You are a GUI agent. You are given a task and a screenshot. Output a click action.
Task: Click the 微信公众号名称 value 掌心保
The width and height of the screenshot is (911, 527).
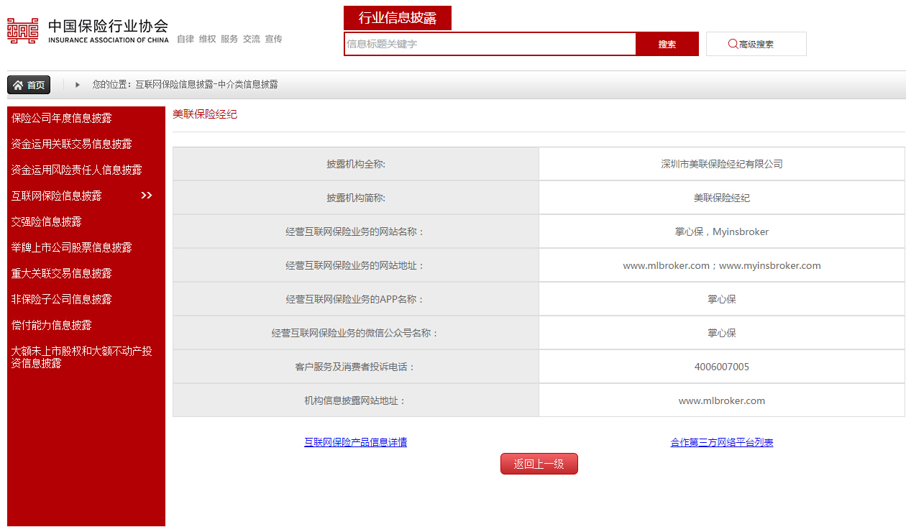(722, 333)
